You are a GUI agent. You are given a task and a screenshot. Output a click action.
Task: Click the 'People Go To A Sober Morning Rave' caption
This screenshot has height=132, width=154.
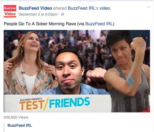pyautogui.click(x=40, y=24)
